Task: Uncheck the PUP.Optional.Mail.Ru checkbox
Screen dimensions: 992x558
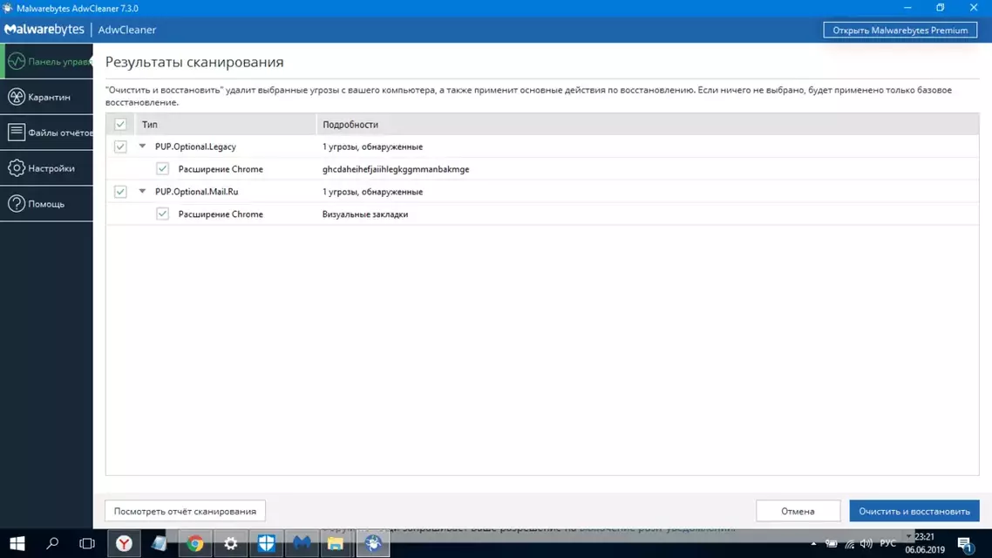Action: 120,191
